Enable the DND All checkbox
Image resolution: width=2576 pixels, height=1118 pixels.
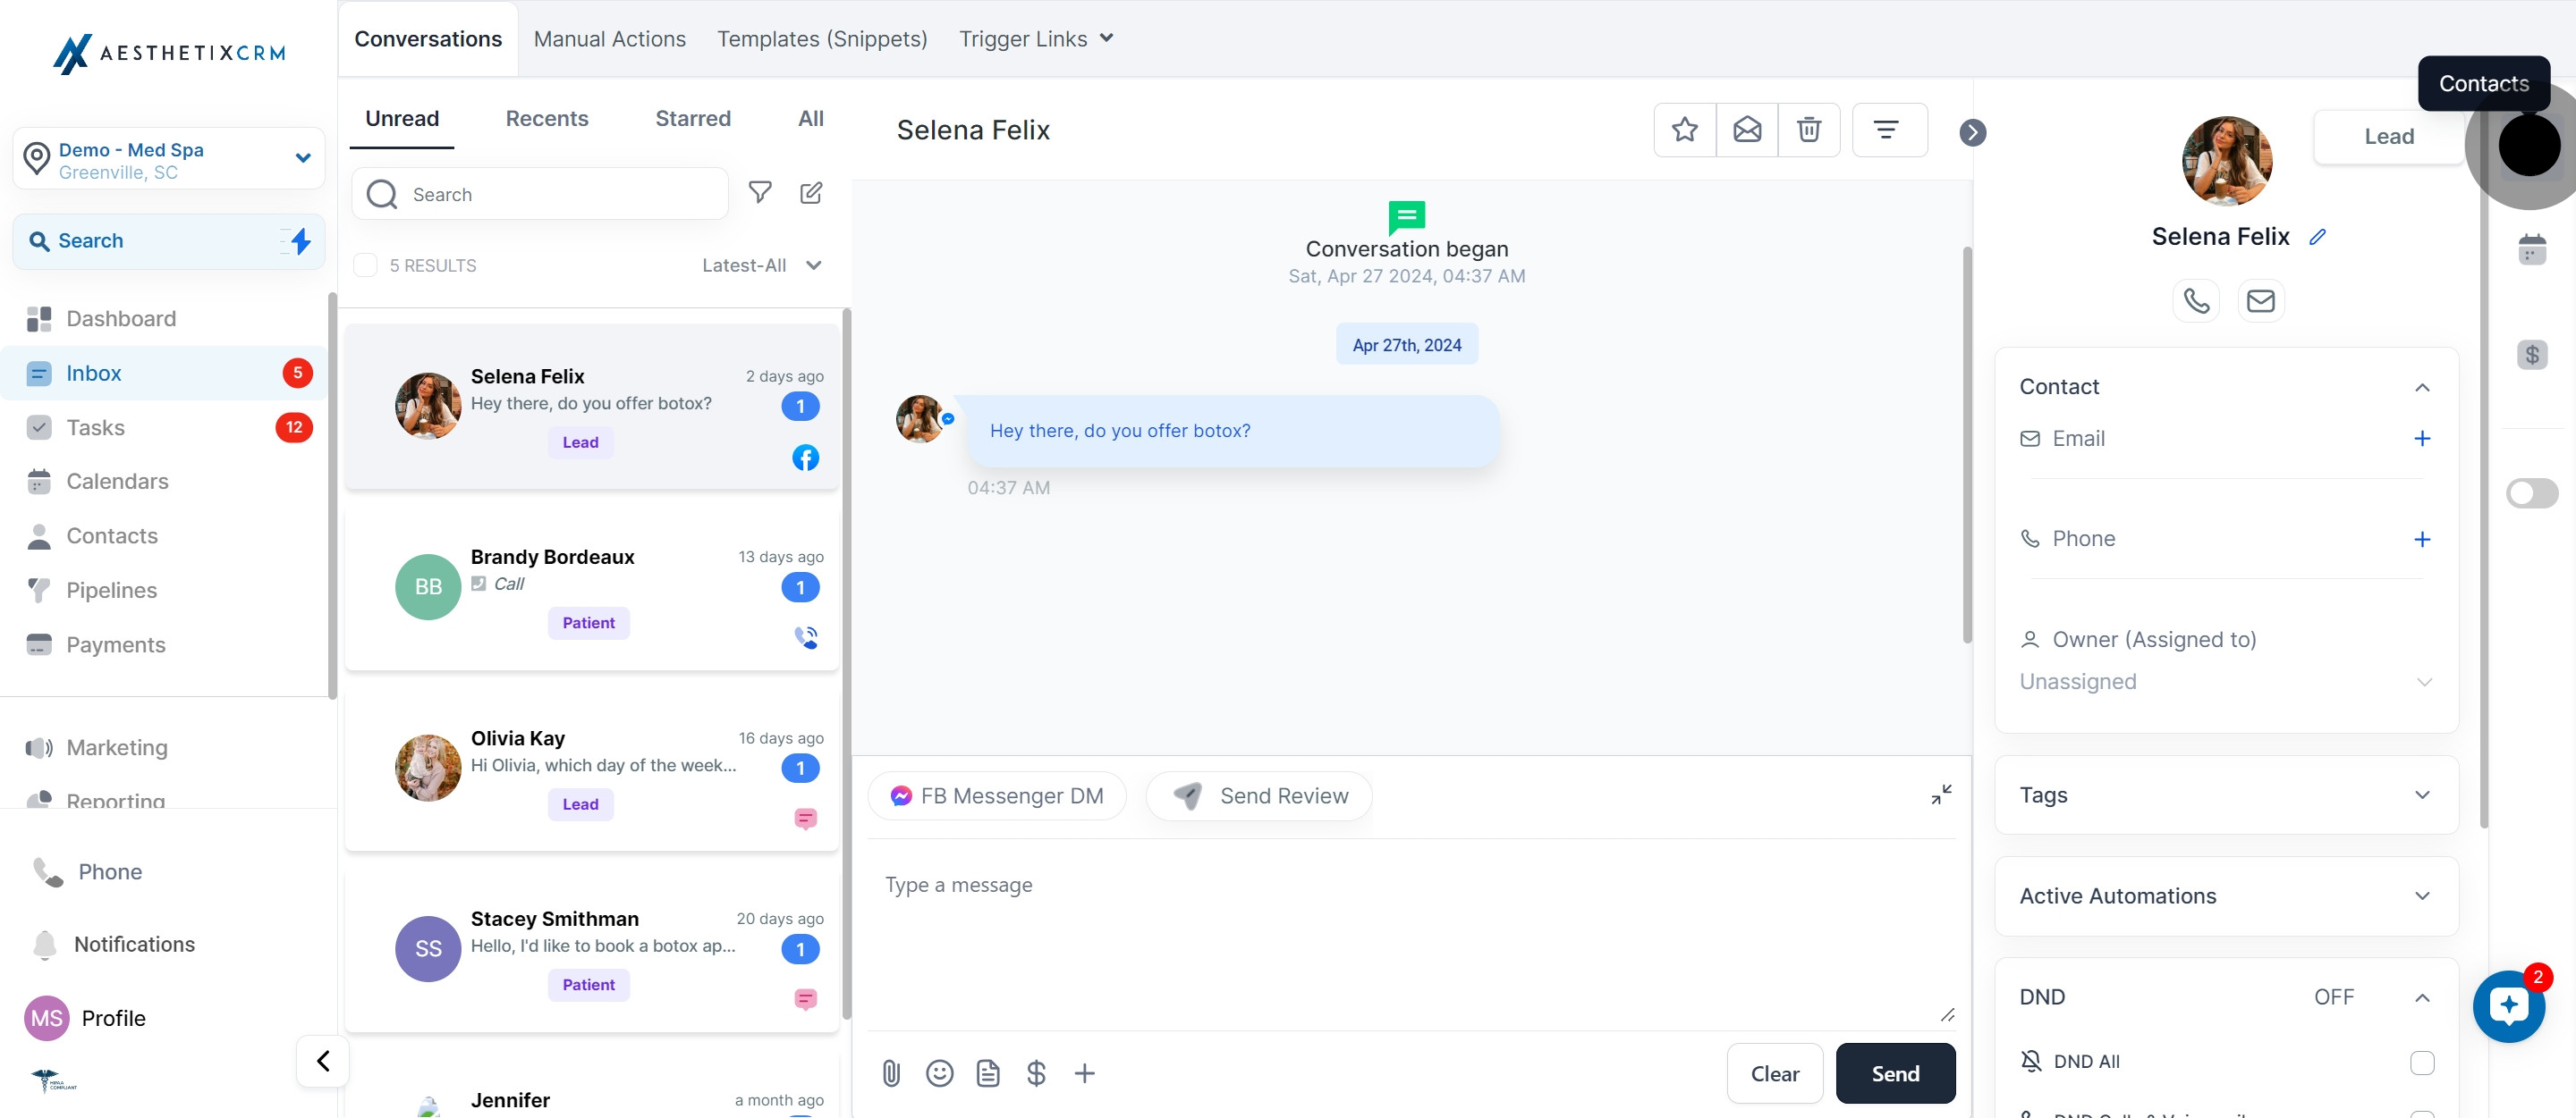click(2421, 1062)
